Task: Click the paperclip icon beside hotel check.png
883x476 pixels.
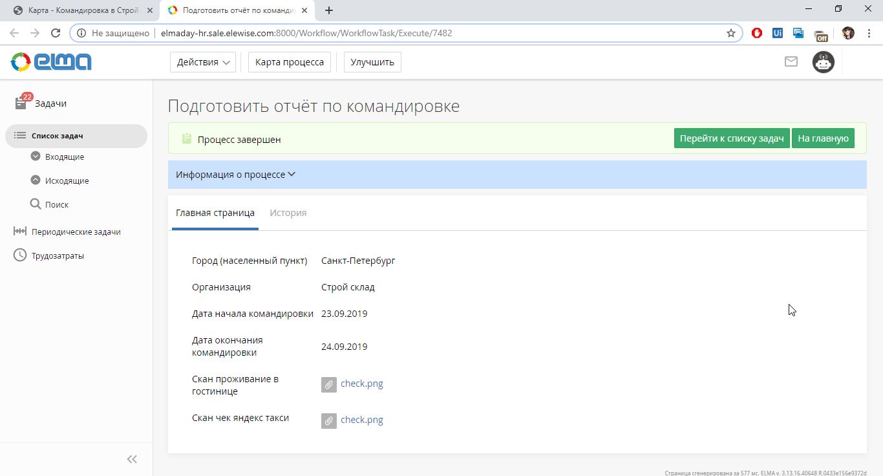Action: (329, 384)
